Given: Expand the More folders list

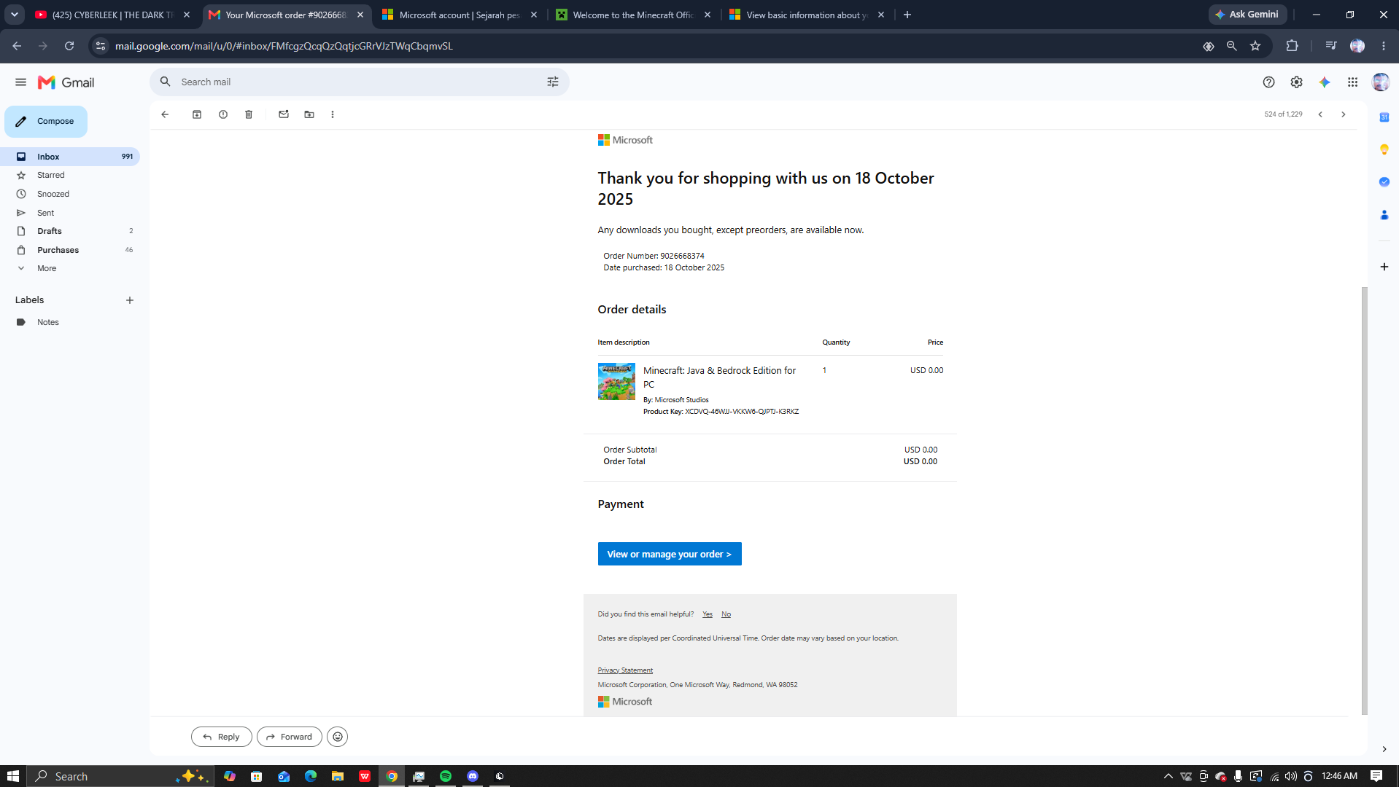Looking at the screenshot, I should [x=70, y=268].
